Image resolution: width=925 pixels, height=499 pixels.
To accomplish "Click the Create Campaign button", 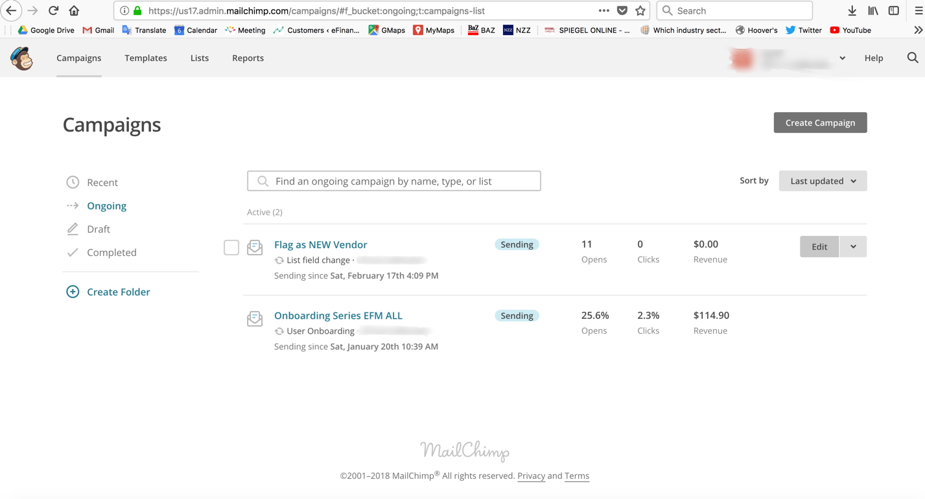I will [x=820, y=122].
